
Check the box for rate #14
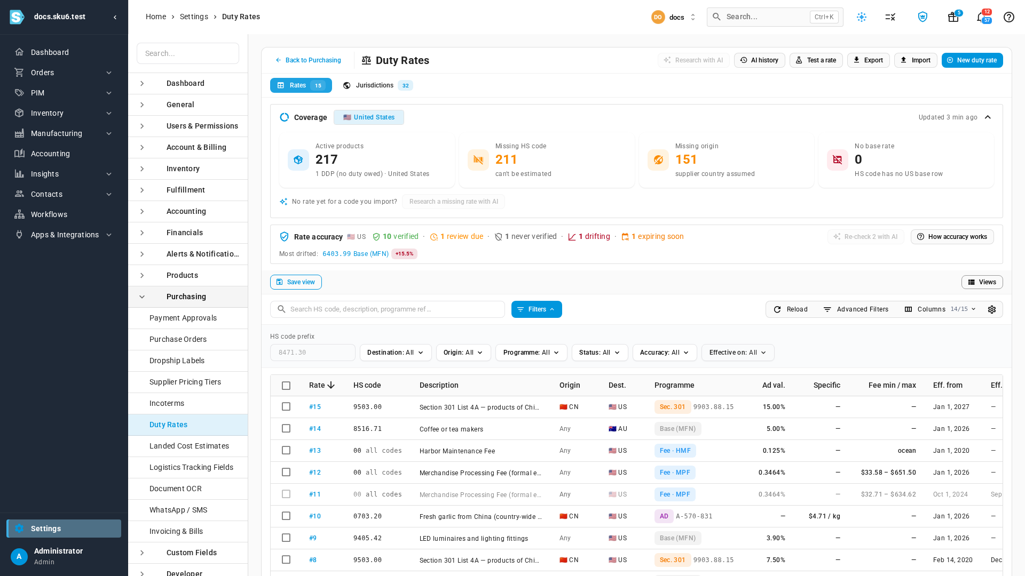(x=286, y=429)
